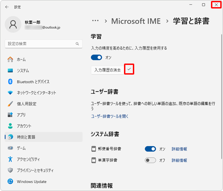Select Bluetooth とデバイス category
Image resolution: width=223 pixels, height=191 pixels.
[x=44, y=82]
